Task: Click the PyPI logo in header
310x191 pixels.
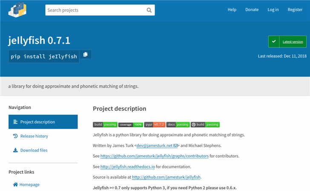Action: 17,10
